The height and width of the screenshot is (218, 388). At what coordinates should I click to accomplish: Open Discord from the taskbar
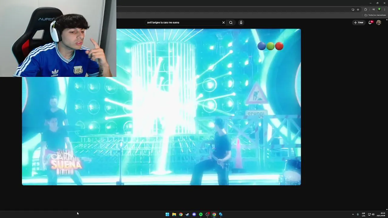point(194,214)
